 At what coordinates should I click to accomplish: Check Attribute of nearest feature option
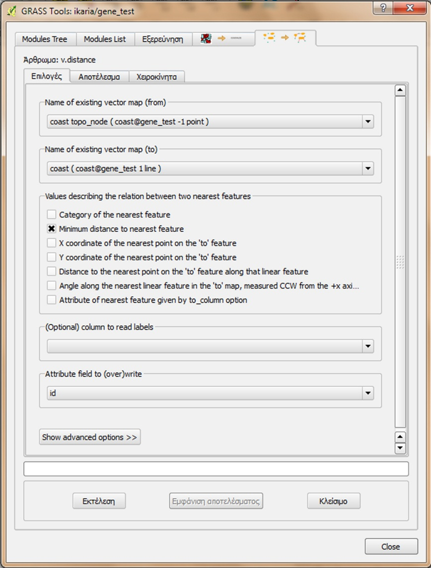click(x=52, y=300)
